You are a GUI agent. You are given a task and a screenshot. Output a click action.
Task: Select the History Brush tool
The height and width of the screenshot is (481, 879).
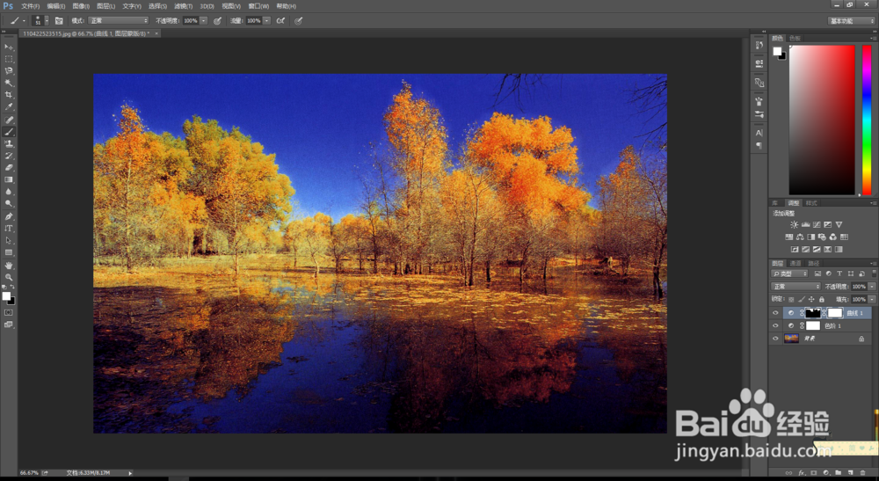pos(9,156)
